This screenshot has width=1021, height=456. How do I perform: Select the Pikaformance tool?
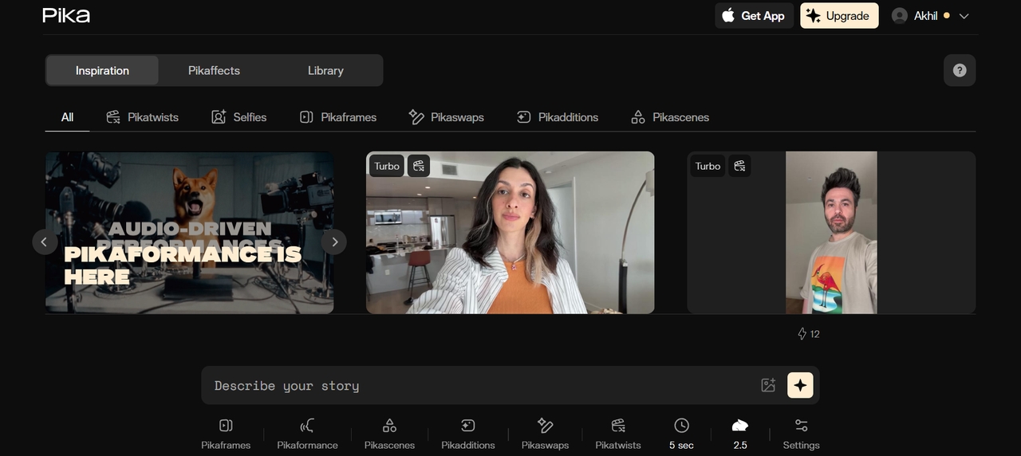click(x=307, y=434)
